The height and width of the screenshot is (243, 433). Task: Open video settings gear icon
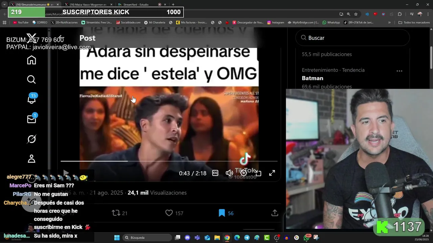coord(244,173)
